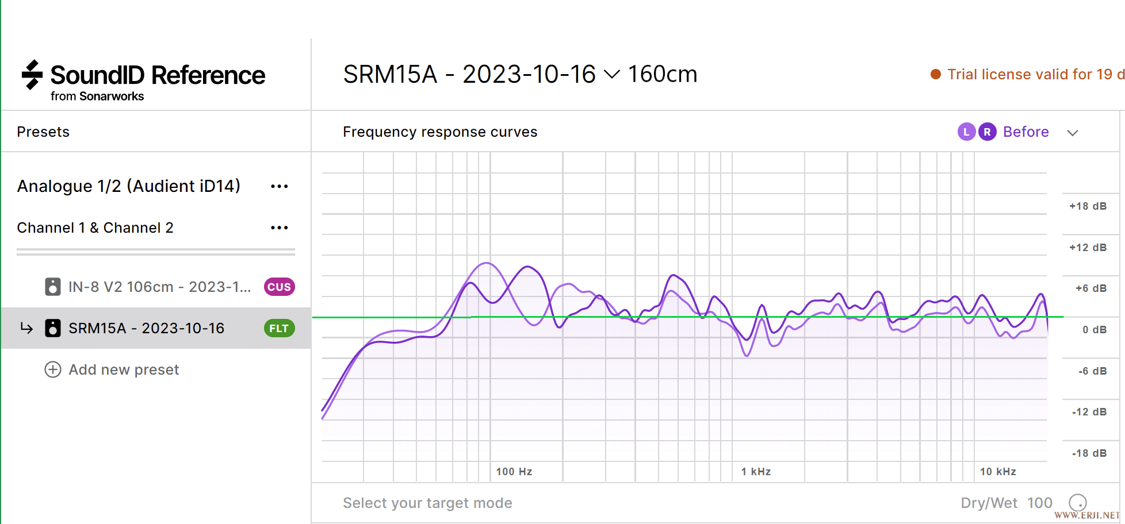Click the +12 dB axis label

point(1088,248)
